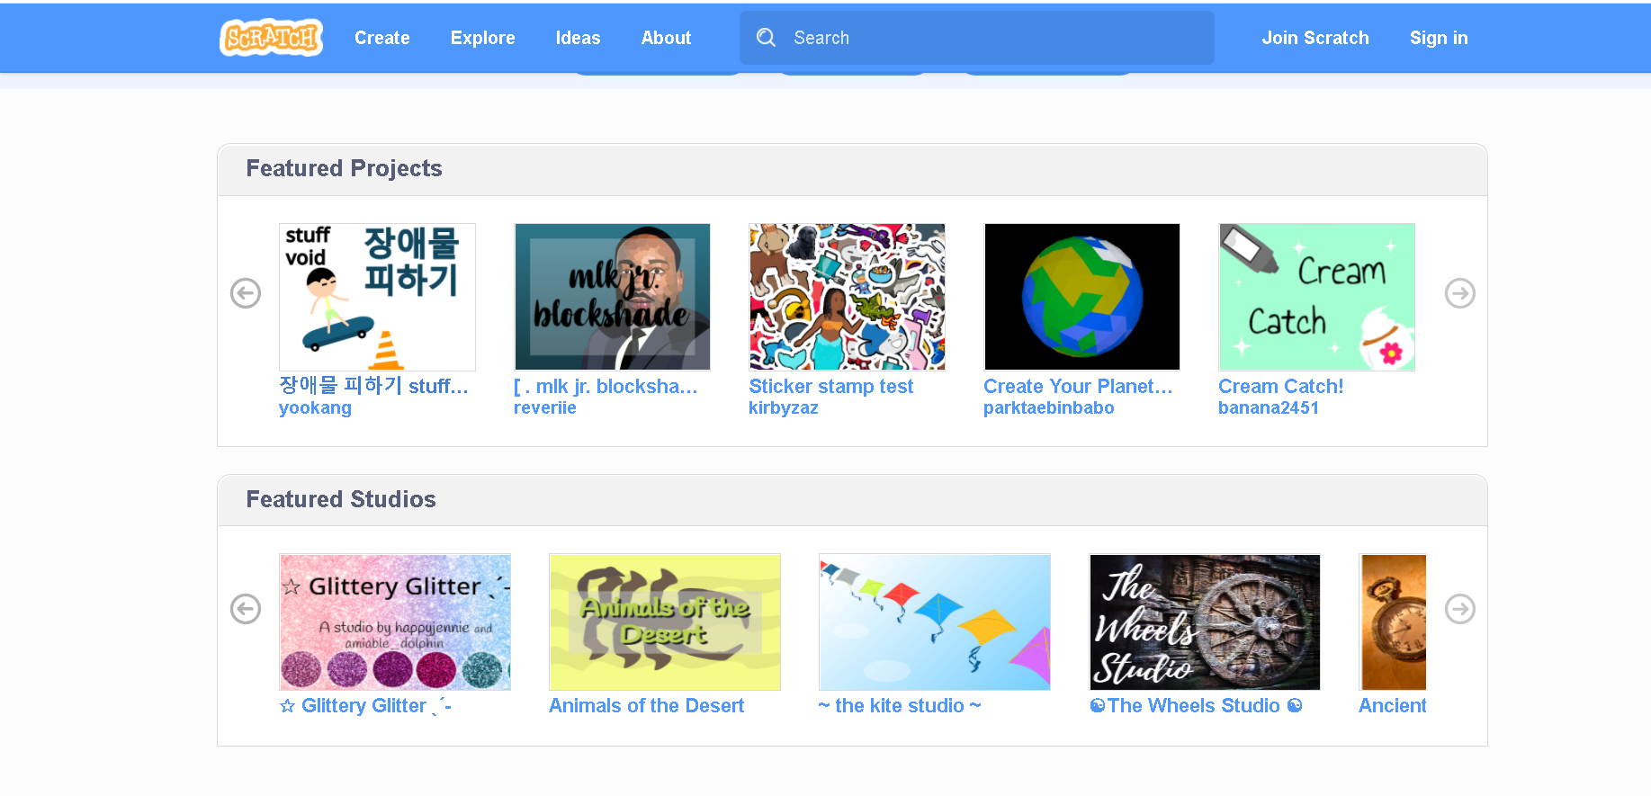The width and height of the screenshot is (1651, 796).
Task: Go to the Explore page
Action: pos(482,38)
